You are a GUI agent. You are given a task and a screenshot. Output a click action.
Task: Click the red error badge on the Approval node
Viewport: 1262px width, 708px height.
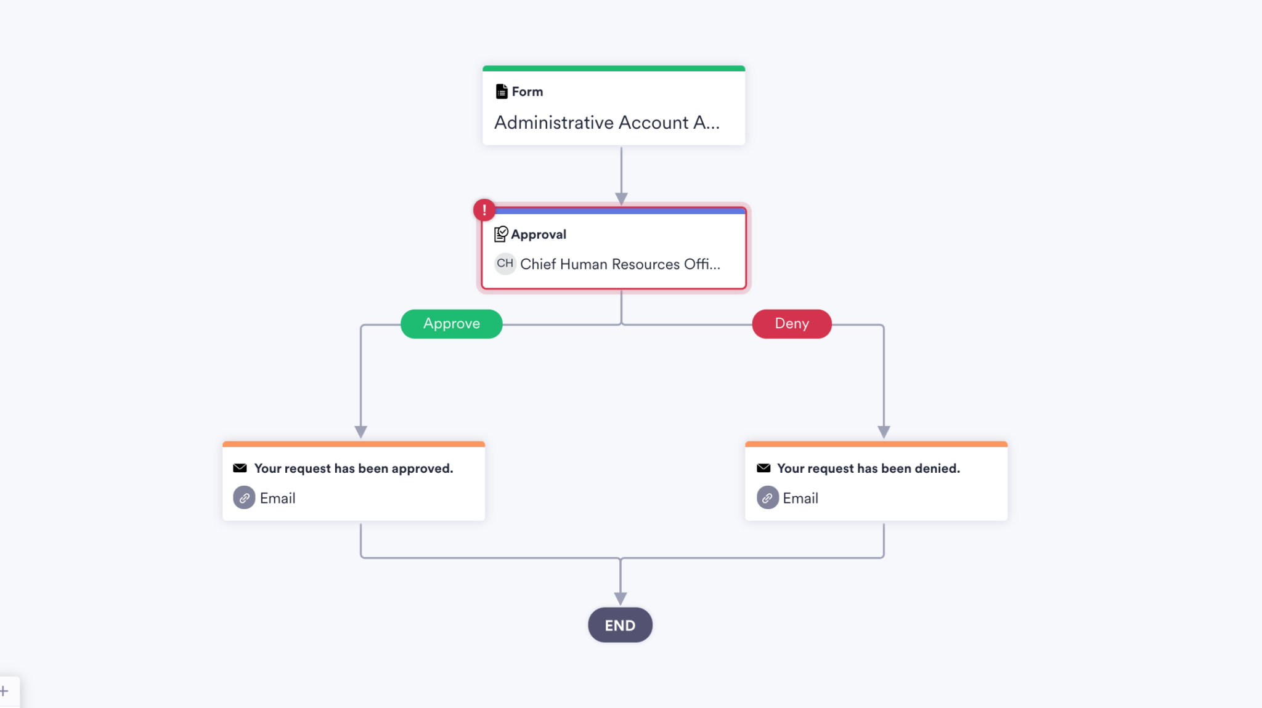pos(484,209)
